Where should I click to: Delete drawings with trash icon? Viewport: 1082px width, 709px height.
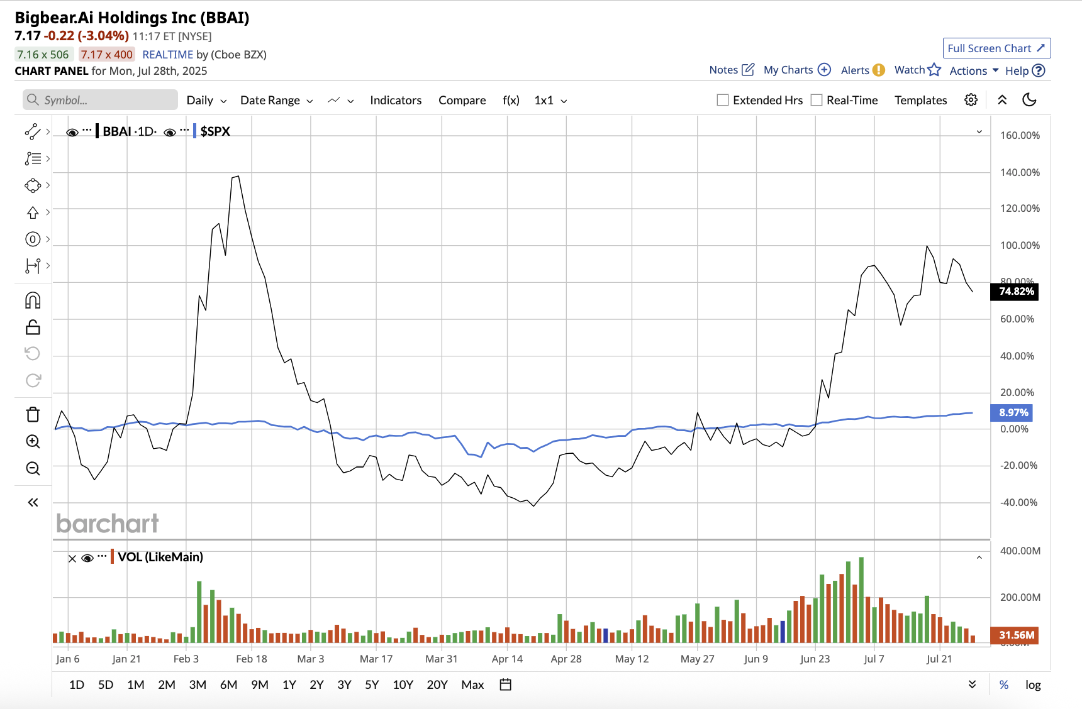click(33, 414)
